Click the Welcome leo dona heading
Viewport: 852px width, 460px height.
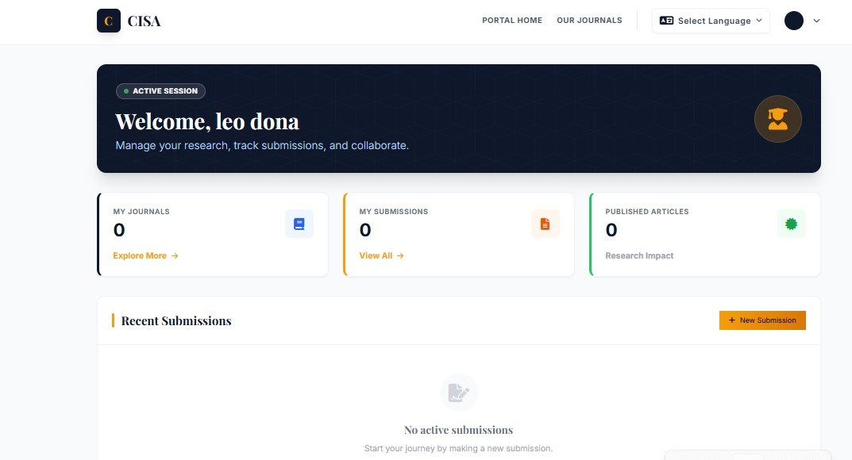coord(207,121)
